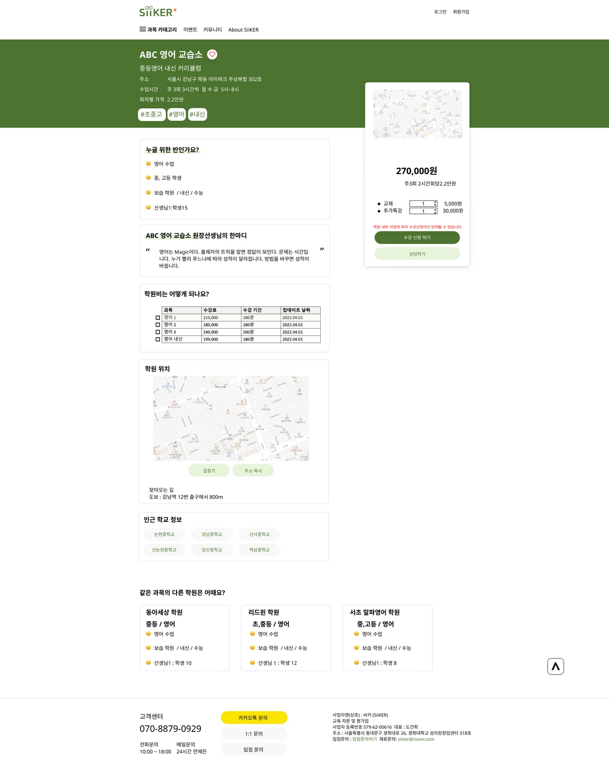
Task: Select the #내신 tag
Action: click(197, 114)
